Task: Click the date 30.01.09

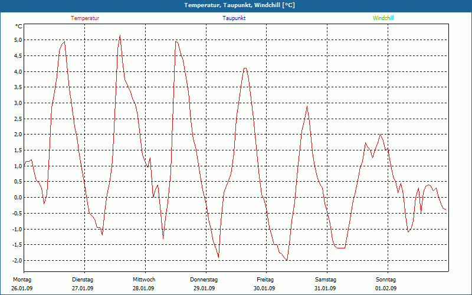Action: pos(264,289)
